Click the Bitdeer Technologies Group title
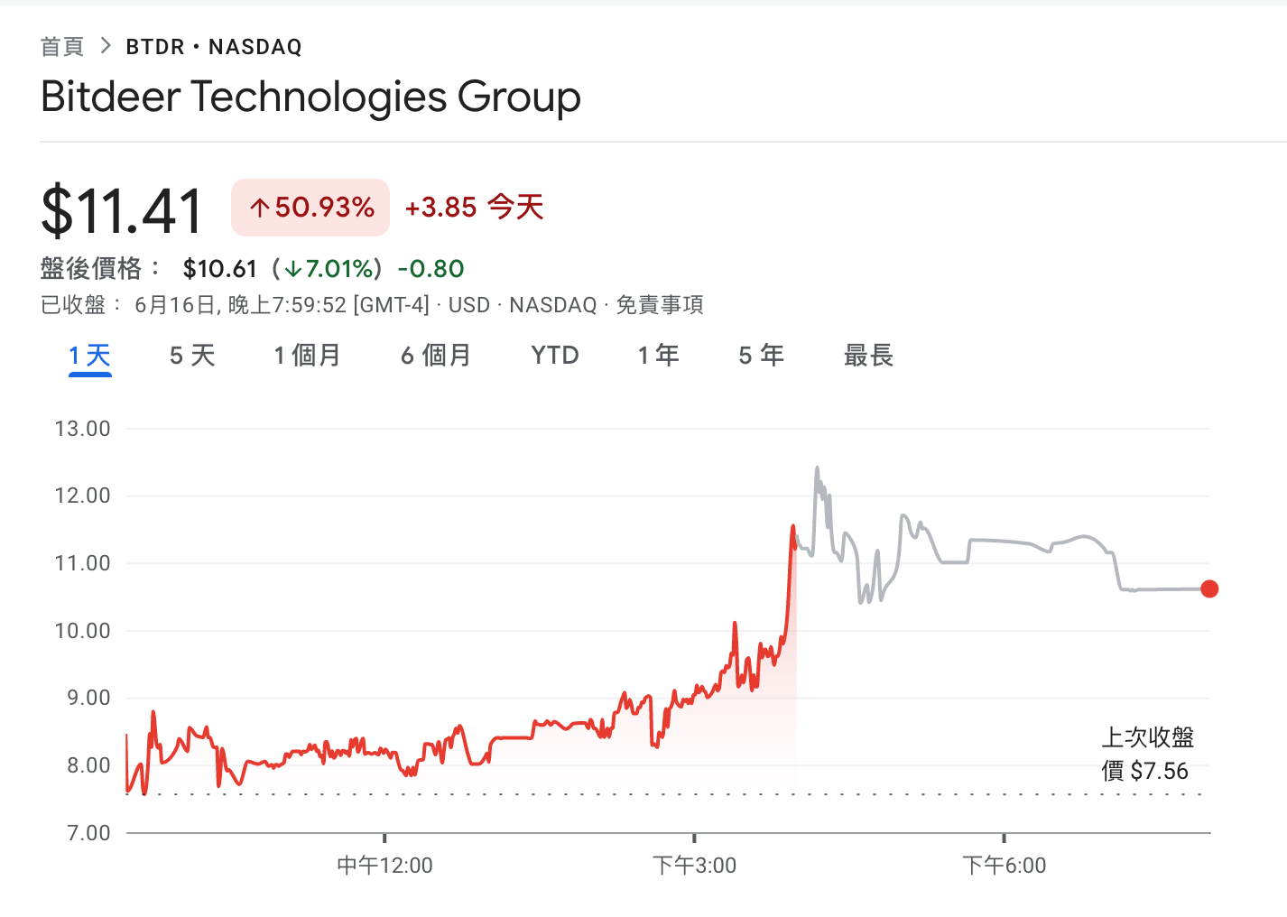The height and width of the screenshot is (917, 1287). click(x=311, y=97)
